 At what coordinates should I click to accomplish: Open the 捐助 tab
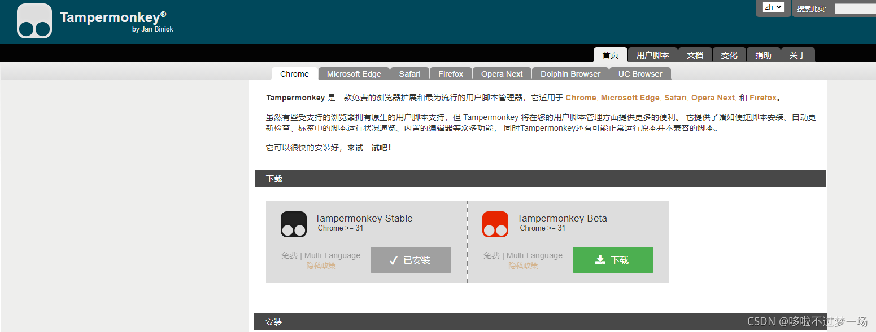[763, 55]
